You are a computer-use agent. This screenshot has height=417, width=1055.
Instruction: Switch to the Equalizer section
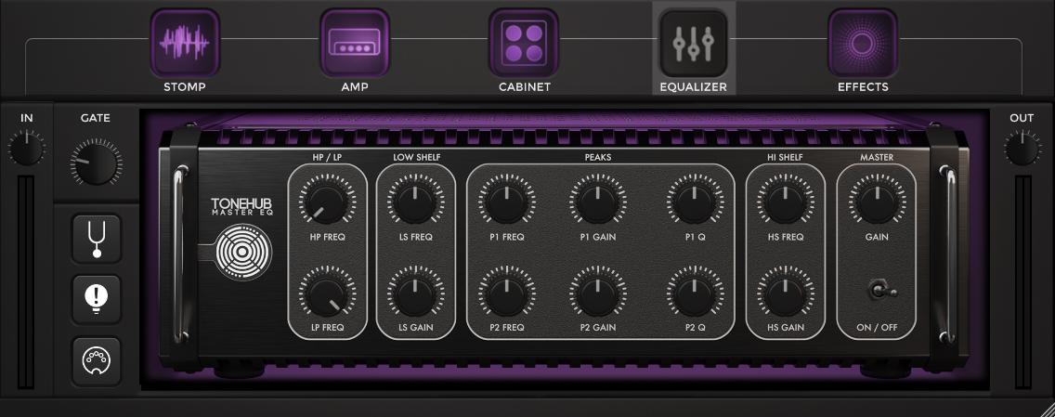(693, 44)
